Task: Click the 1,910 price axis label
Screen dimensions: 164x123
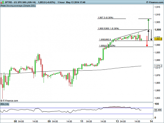Action: point(157,15)
